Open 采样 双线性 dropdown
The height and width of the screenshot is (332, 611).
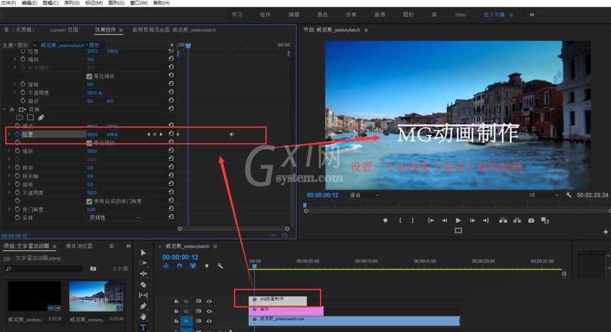click(x=114, y=218)
